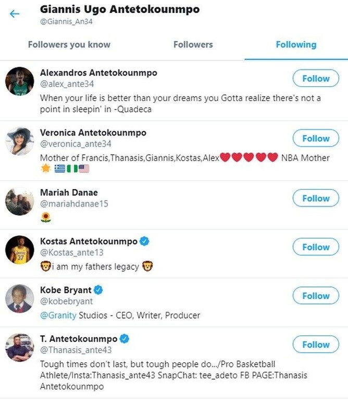Click Kostas Antetokounmpo's verified badge
Image resolution: width=348 pixels, height=400 pixels.
click(x=145, y=241)
